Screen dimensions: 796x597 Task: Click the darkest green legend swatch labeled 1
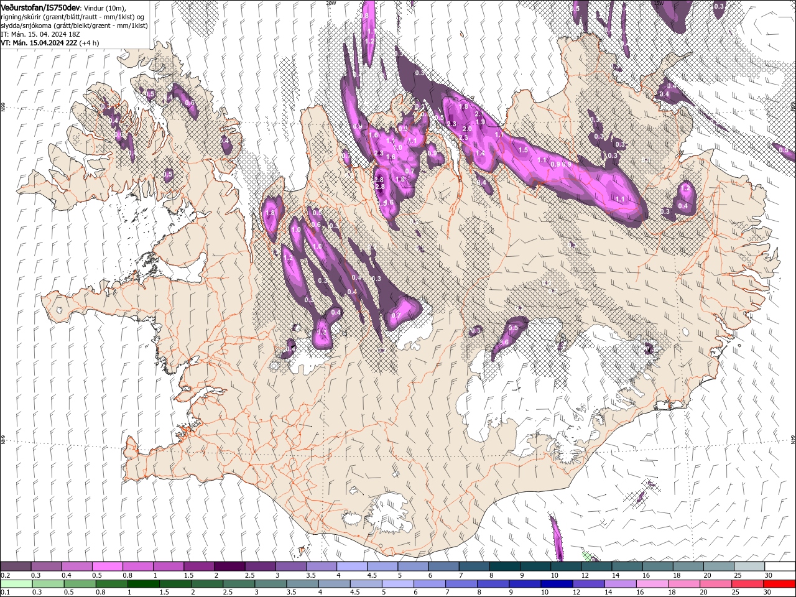pyautogui.click(x=143, y=584)
